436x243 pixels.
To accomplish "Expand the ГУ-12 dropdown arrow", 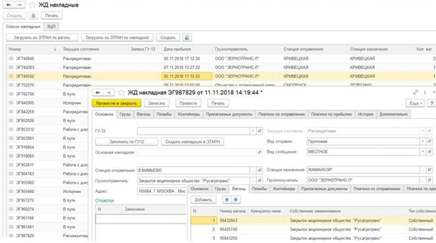I will coord(253,131).
